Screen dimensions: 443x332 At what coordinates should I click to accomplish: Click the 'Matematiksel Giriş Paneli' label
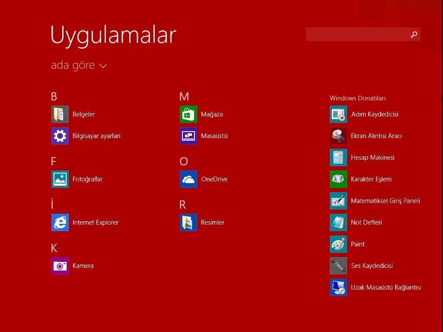(x=386, y=201)
